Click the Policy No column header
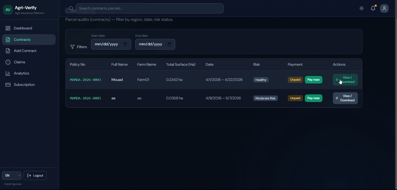Image resolution: width=397 pixels, height=190 pixels. pos(77,65)
